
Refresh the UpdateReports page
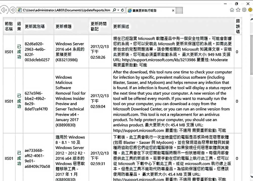pos(122,10)
